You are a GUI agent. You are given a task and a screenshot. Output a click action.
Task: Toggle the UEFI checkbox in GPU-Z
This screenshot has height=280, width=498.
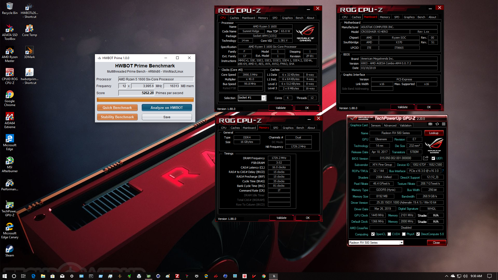point(433,158)
